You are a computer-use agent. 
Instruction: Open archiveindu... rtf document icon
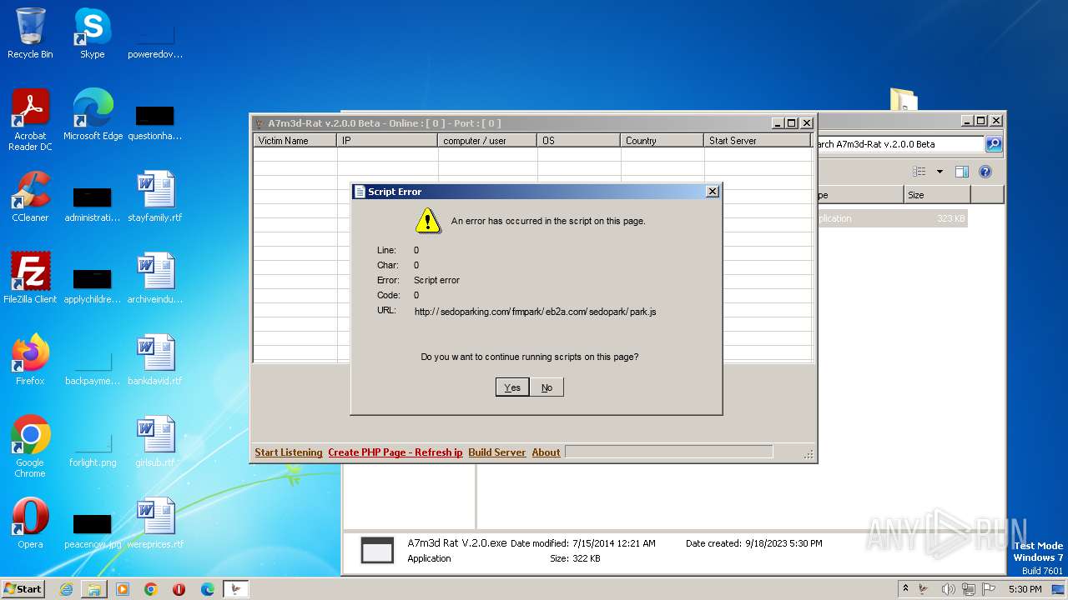click(155, 278)
